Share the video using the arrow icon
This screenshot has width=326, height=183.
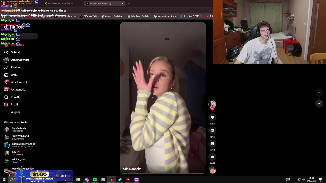click(212, 157)
